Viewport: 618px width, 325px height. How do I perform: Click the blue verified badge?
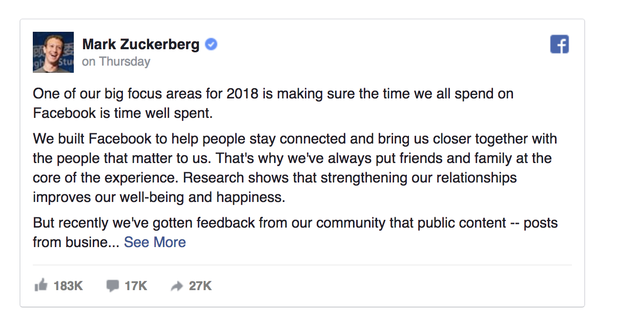point(211,45)
